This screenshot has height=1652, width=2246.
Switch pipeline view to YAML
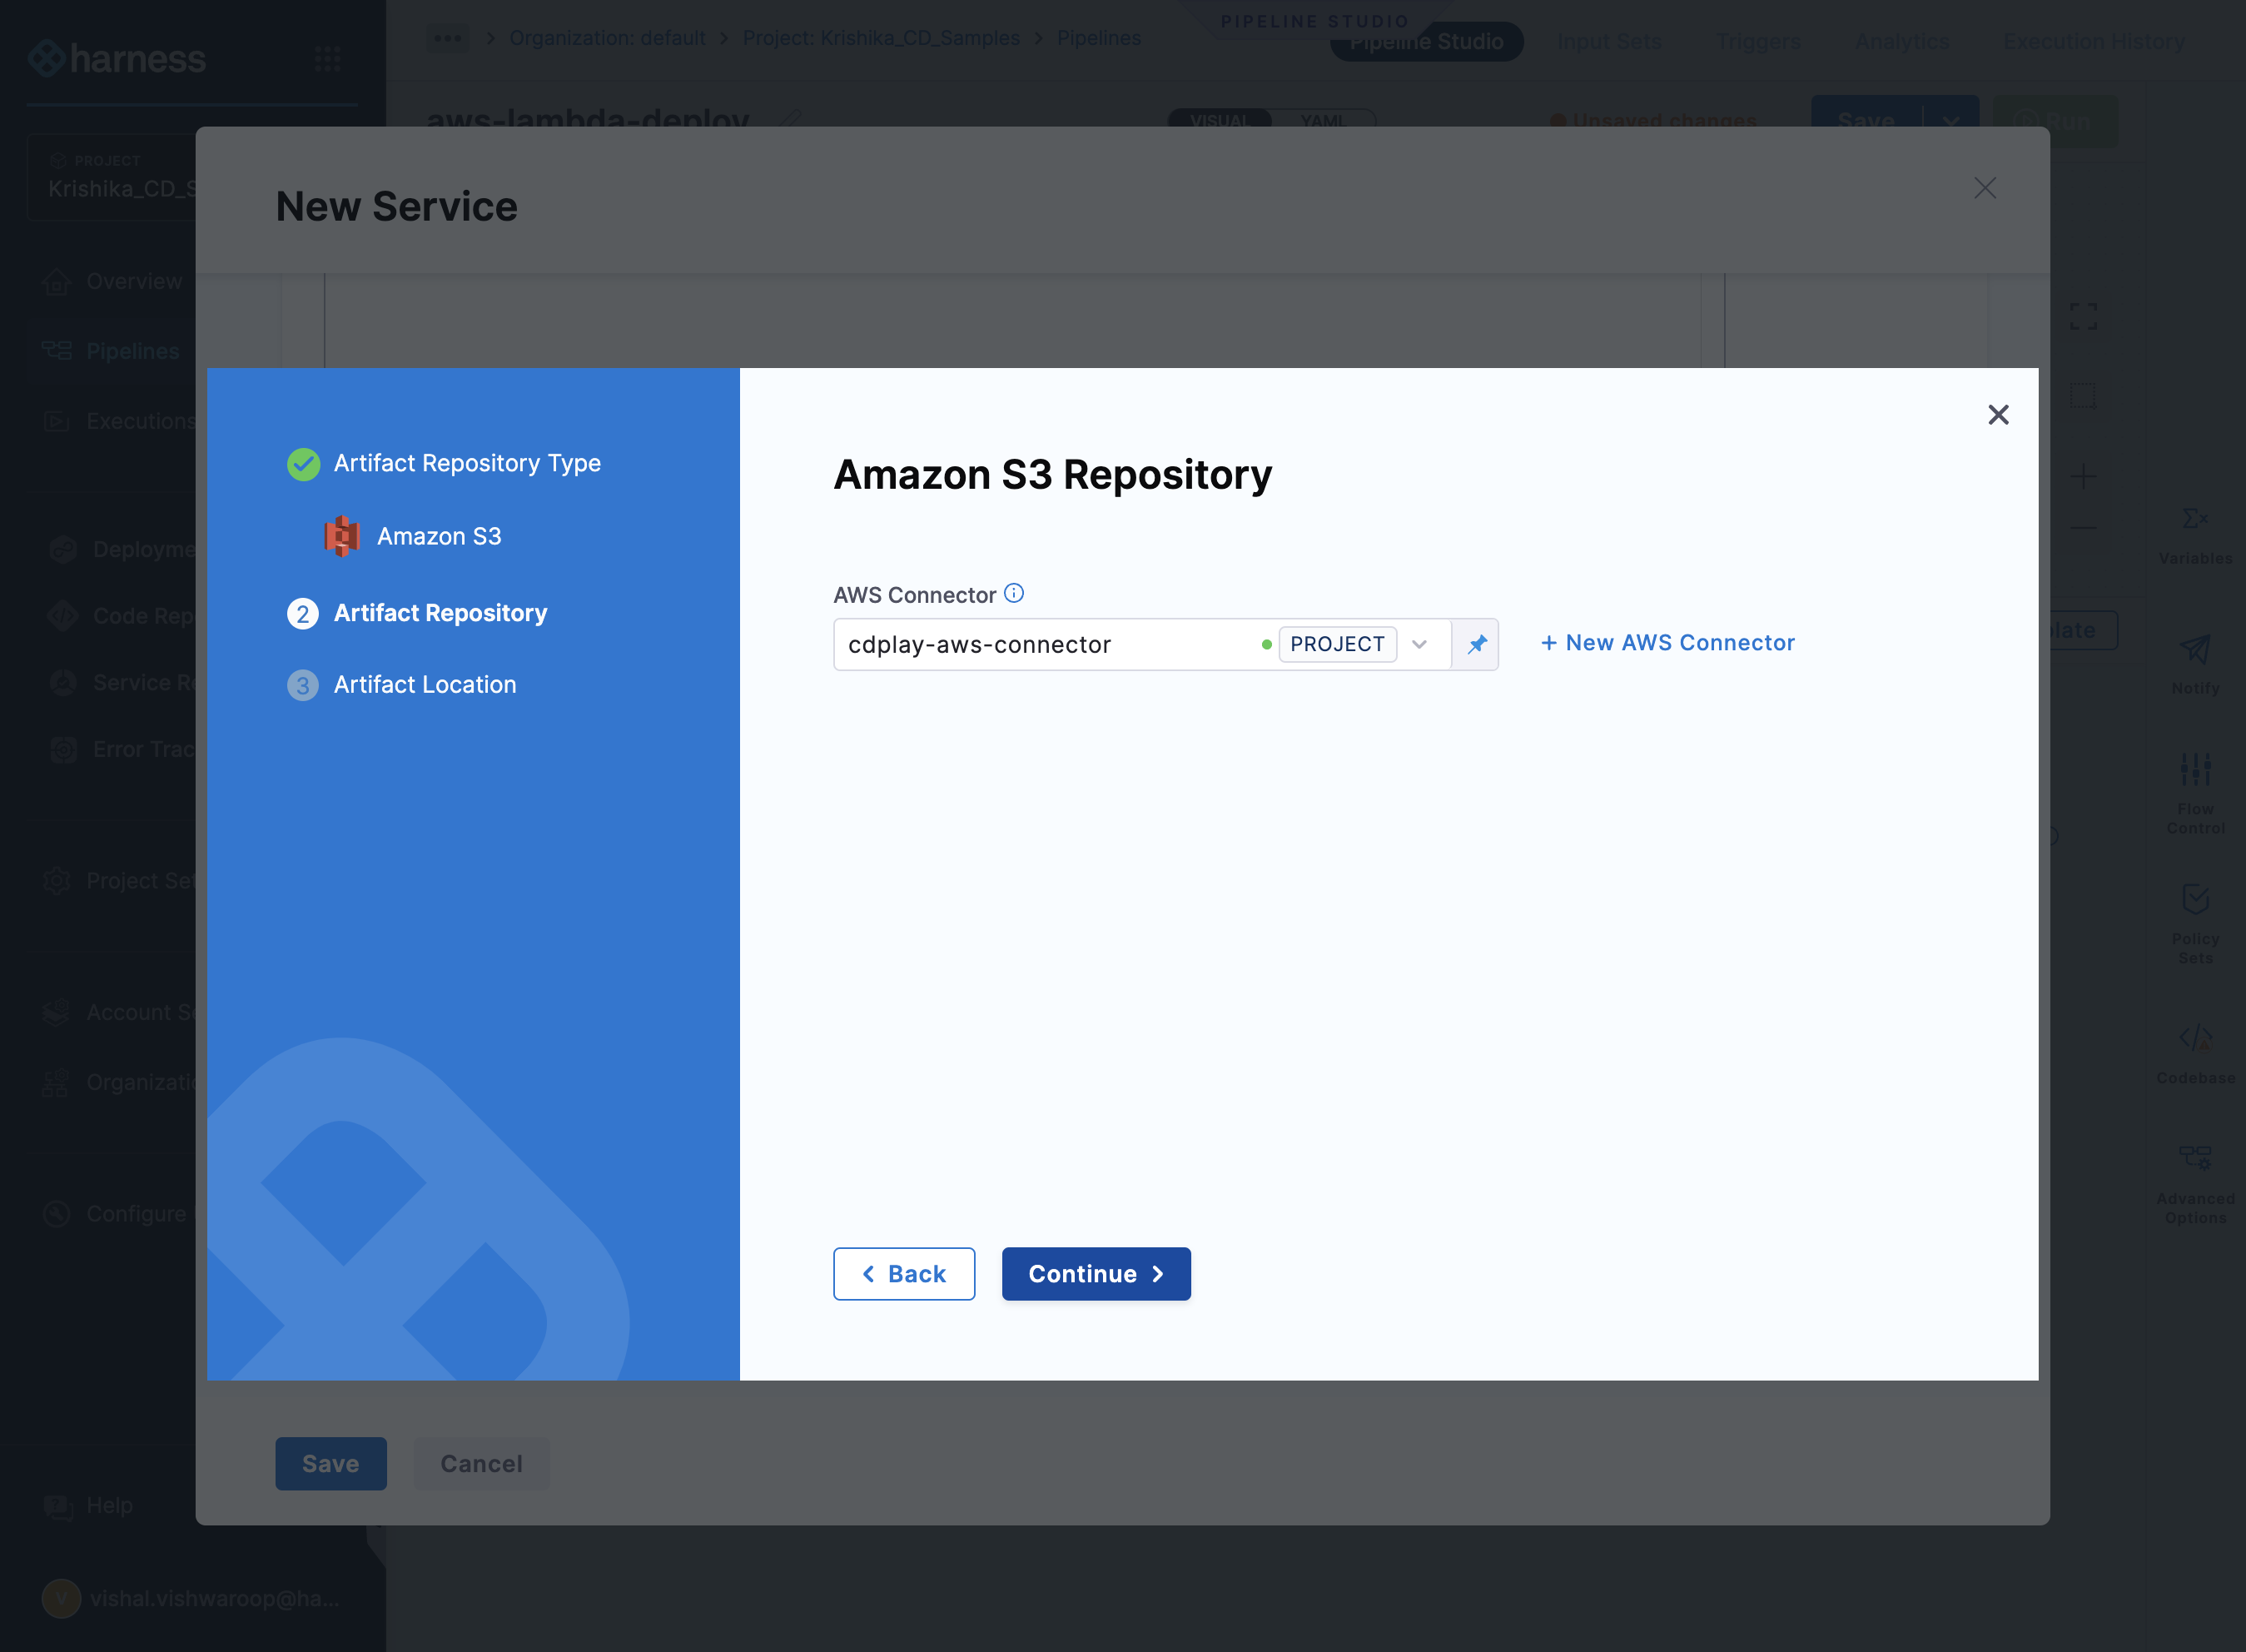pyautogui.click(x=1323, y=120)
